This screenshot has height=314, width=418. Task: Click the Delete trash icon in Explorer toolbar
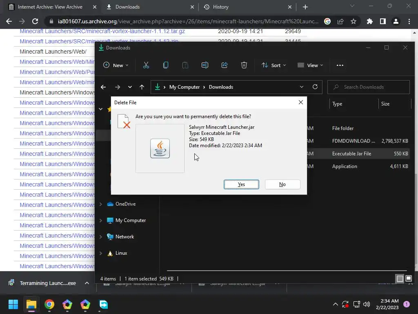(244, 65)
